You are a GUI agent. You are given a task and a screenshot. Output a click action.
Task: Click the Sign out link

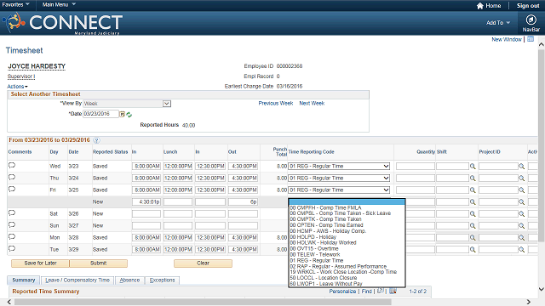point(528,6)
